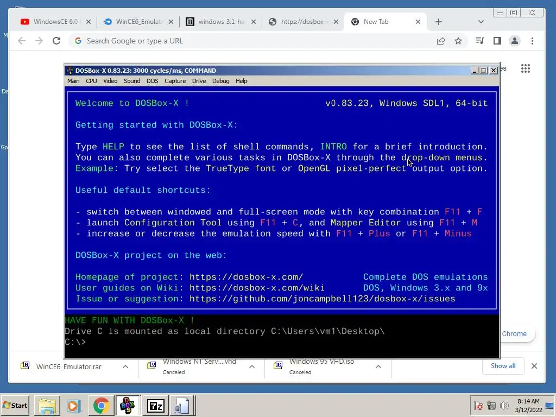Open the DOS menu in DOSBox-X

(x=153, y=81)
